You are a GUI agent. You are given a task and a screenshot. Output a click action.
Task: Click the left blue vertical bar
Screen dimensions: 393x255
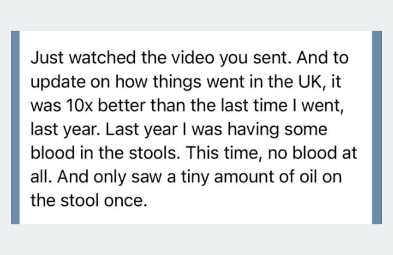click(x=15, y=127)
